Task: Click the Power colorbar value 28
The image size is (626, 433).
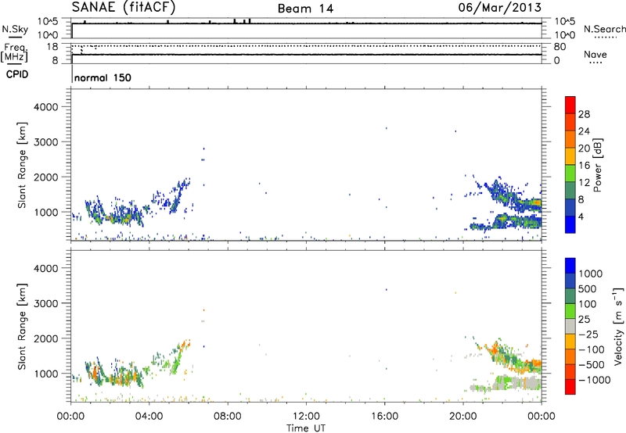Action: [x=584, y=114]
